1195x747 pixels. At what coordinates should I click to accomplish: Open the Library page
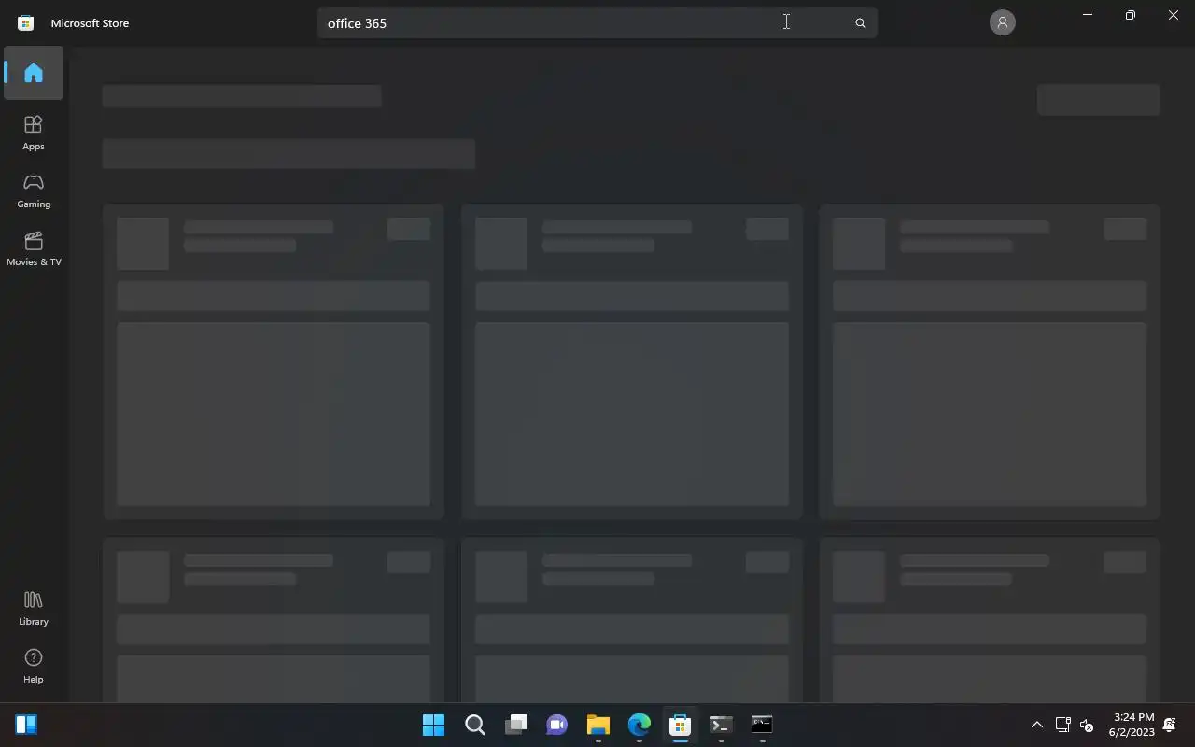pos(34,607)
